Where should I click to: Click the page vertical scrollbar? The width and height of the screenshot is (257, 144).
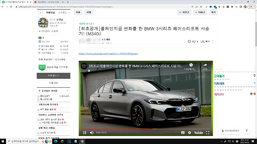pos(256,34)
